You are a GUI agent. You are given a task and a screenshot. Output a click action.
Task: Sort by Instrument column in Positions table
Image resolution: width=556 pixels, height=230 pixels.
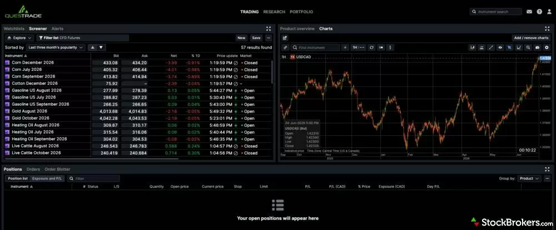pos(22,187)
